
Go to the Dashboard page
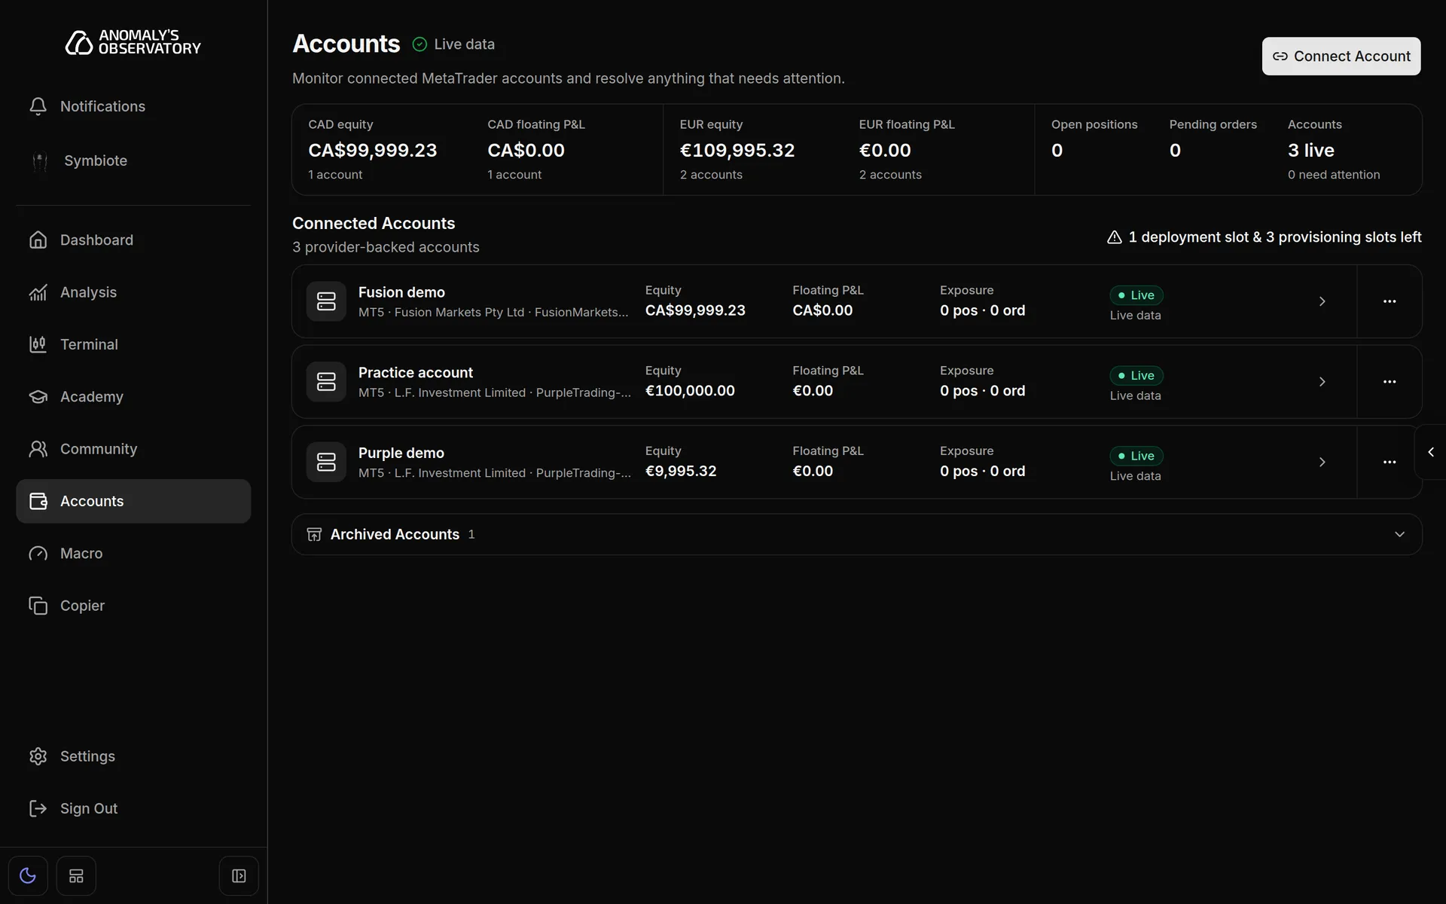pyautogui.click(x=133, y=240)
